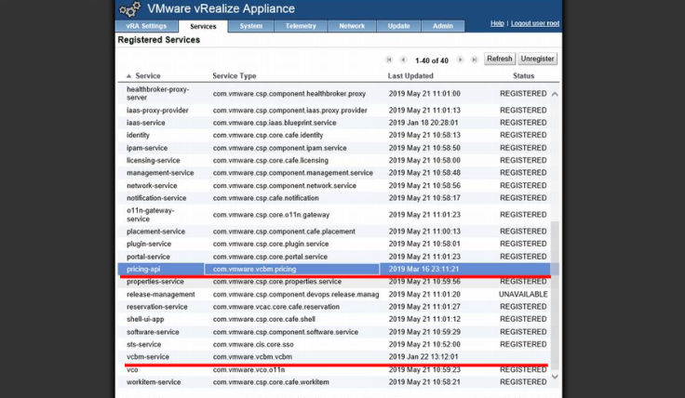
Task: Go to the next page of results
Action: 460,60
